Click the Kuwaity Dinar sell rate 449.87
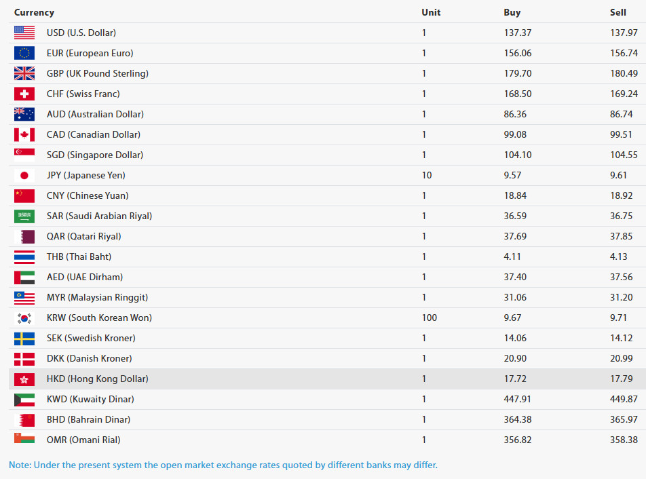The height and width of the screenshot is (479, 646). pyautogui.click(x=624, y=399)
